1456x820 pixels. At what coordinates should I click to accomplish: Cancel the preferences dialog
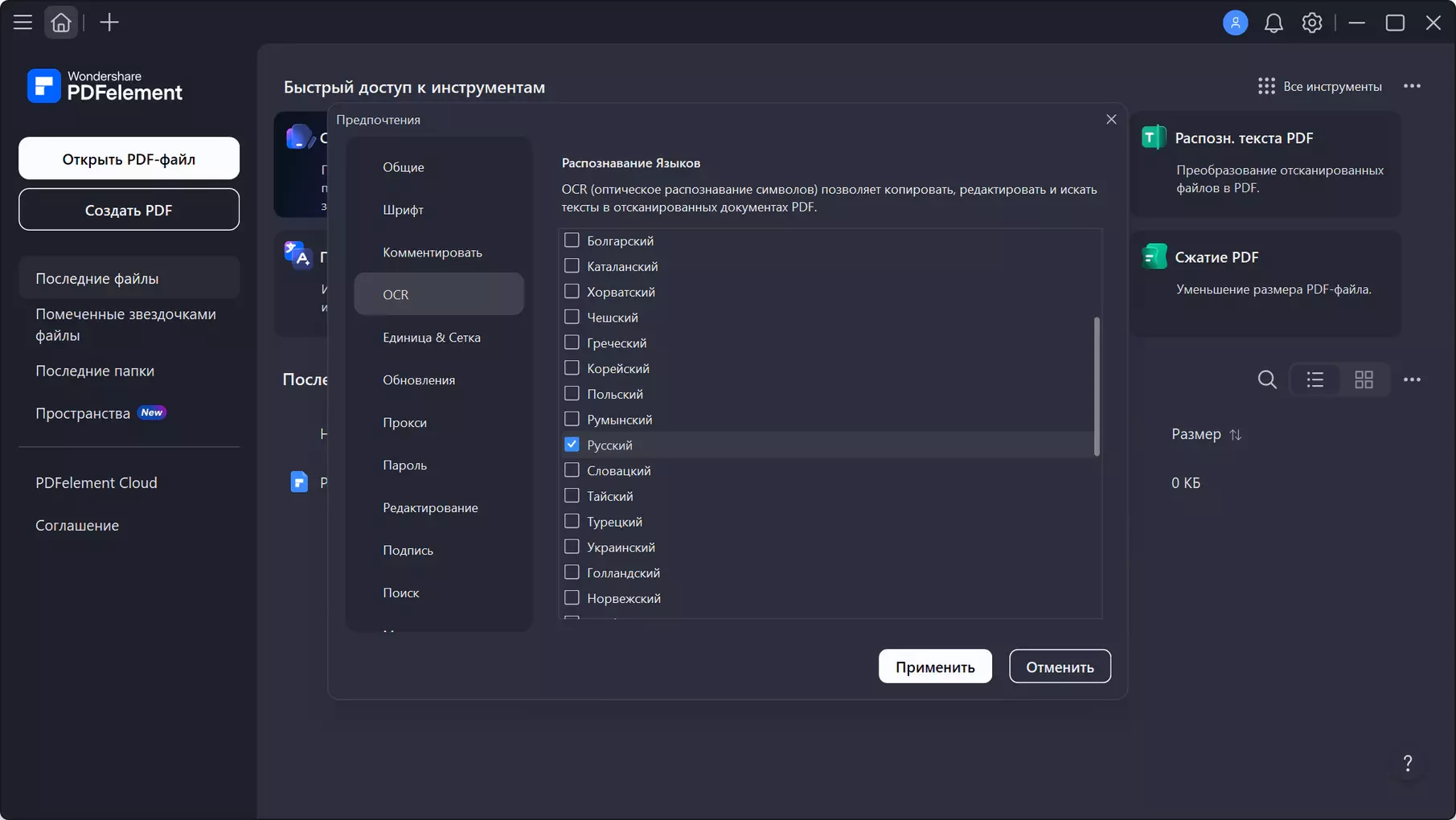(1060, 666)
